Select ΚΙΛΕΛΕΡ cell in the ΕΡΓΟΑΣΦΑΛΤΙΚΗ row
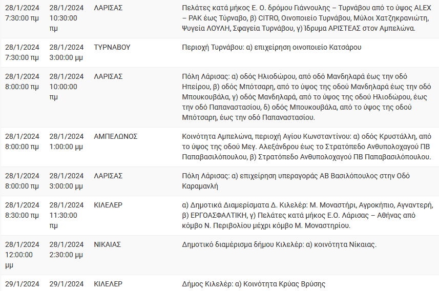This screenshot has height=291, width=439. point(108,205)
